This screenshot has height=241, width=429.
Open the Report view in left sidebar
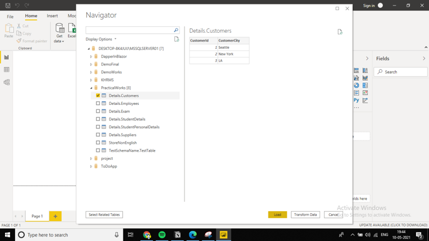(x=7, y=57)
